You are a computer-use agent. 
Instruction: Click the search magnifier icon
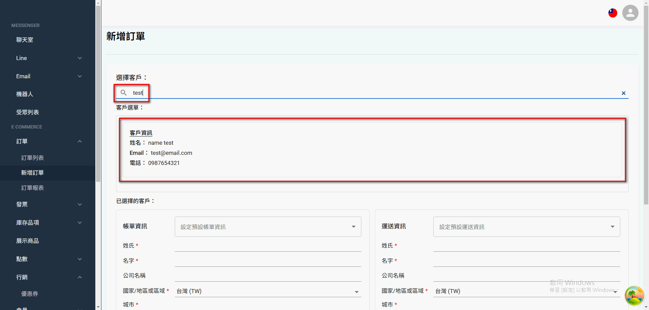coord(124,93)
